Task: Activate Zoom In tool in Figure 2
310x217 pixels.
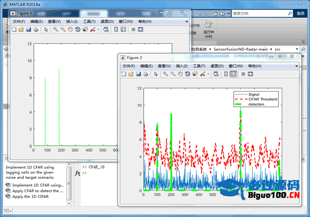Action: 166,74
